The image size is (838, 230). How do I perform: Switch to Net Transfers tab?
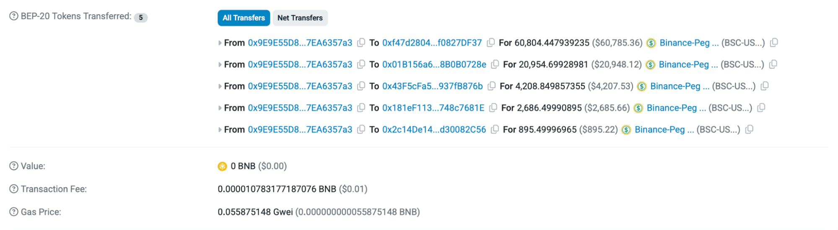(x=300, y=18)
